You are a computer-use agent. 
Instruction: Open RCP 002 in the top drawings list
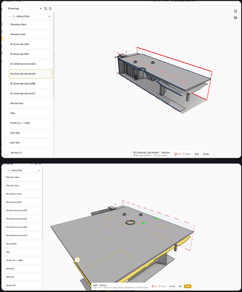(30, 133)
